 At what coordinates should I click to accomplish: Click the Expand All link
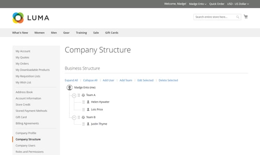click(71, 80)
